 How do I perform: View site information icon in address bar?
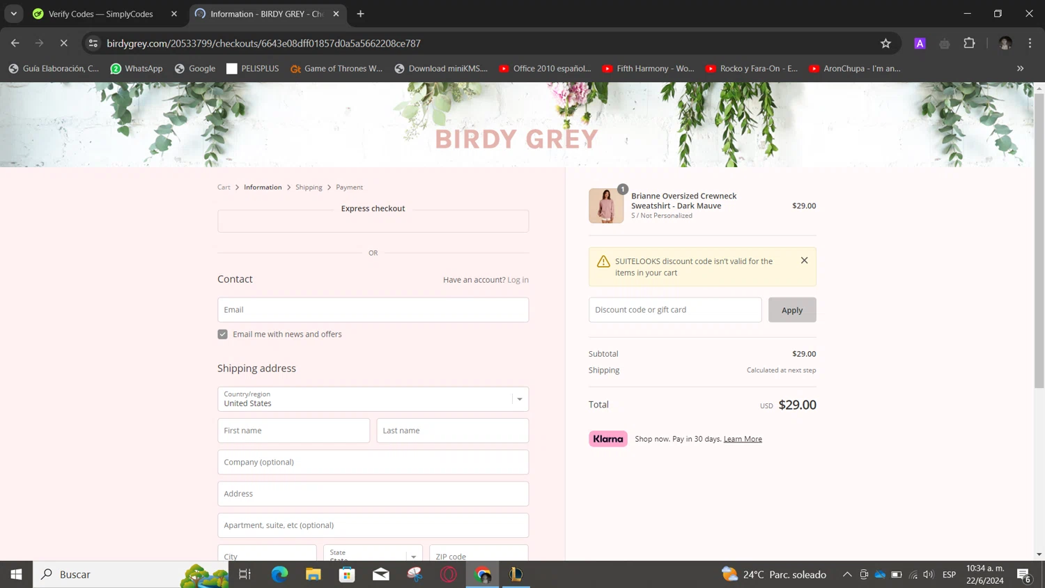93,43
